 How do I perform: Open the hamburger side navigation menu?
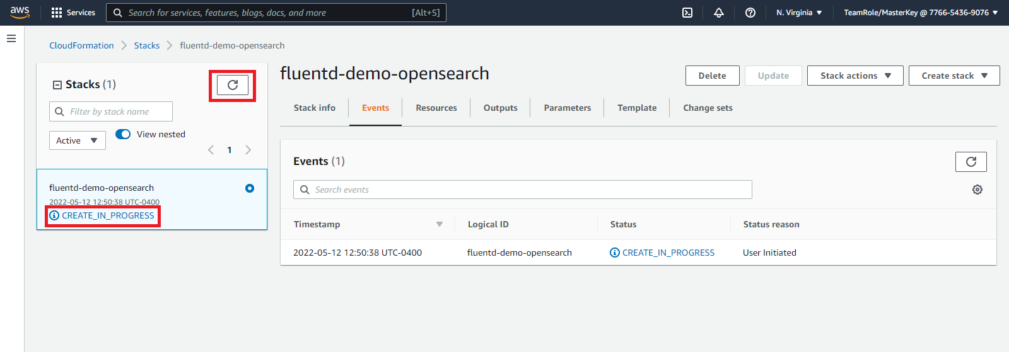(11, 38)
